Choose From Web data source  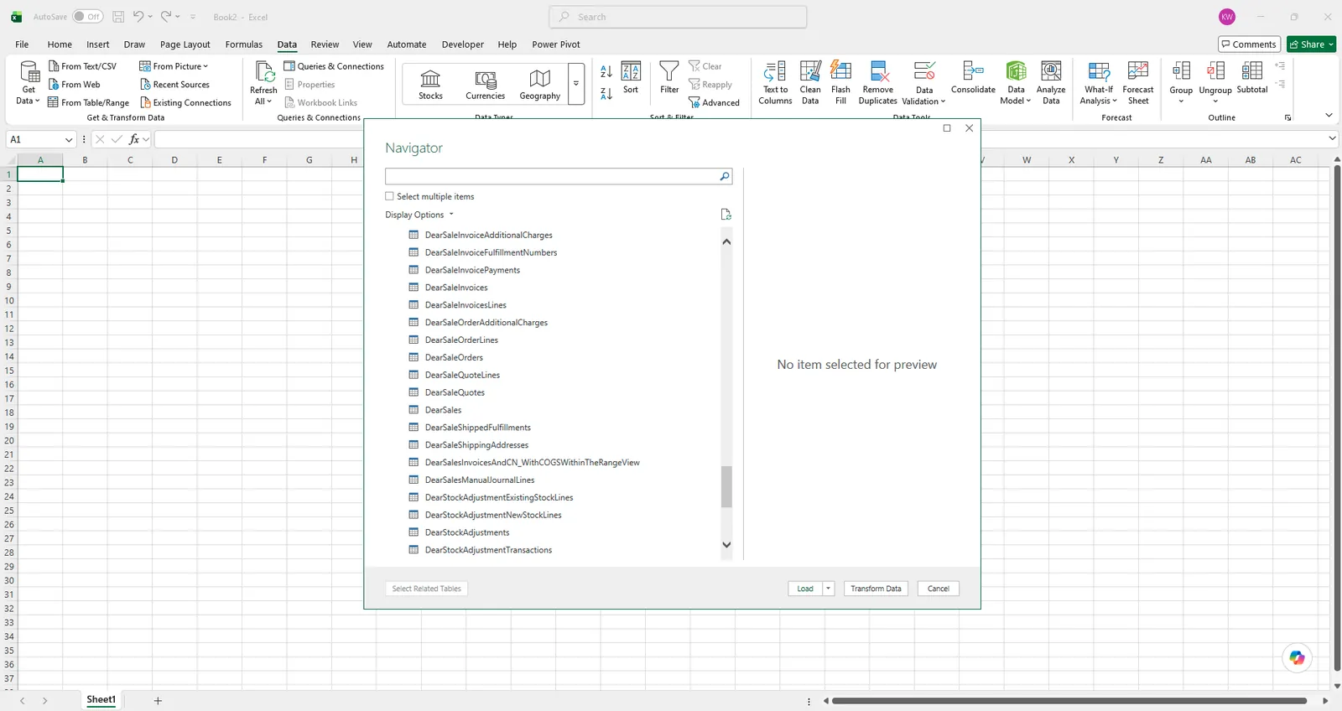click(74, 85)
